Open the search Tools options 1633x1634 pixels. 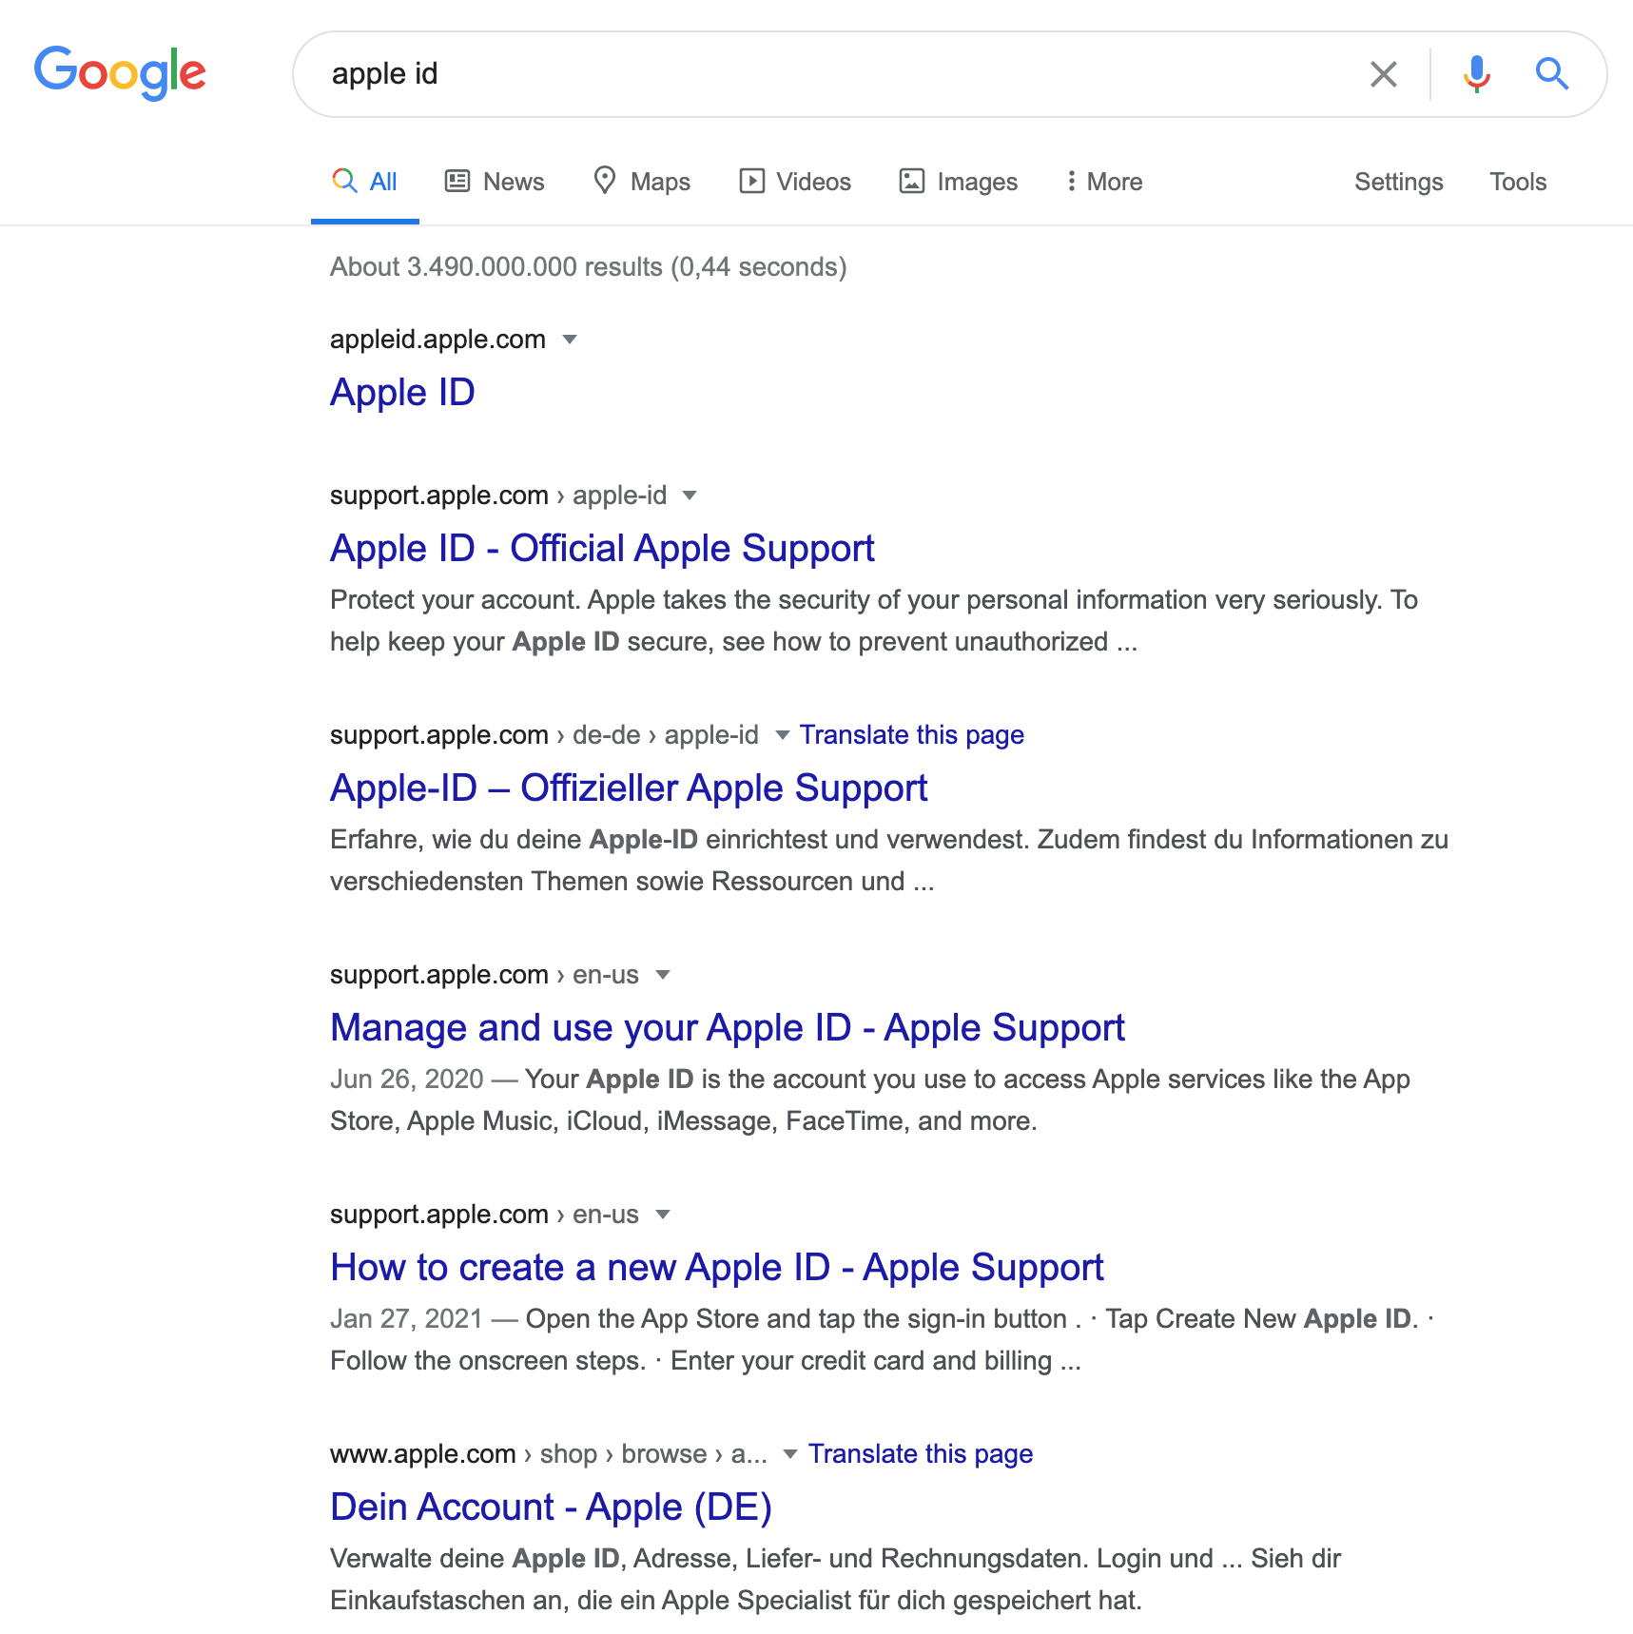click(1518, 182)
